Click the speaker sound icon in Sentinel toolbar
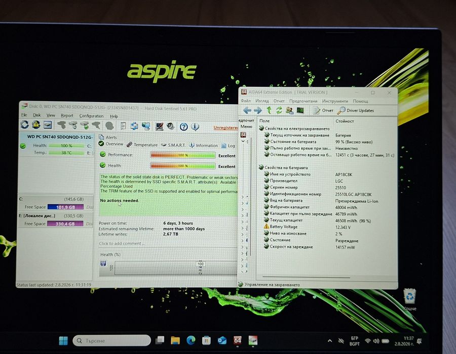This screenshot has height=354, width=456. coord(170,126)
